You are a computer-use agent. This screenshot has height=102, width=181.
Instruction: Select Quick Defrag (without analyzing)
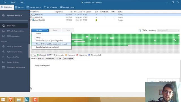click(51, 47)
